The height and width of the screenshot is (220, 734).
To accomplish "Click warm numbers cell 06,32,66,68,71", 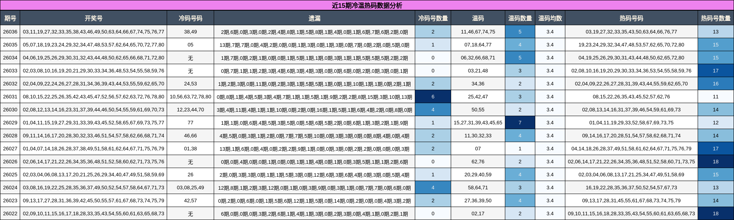I will 478,58.
